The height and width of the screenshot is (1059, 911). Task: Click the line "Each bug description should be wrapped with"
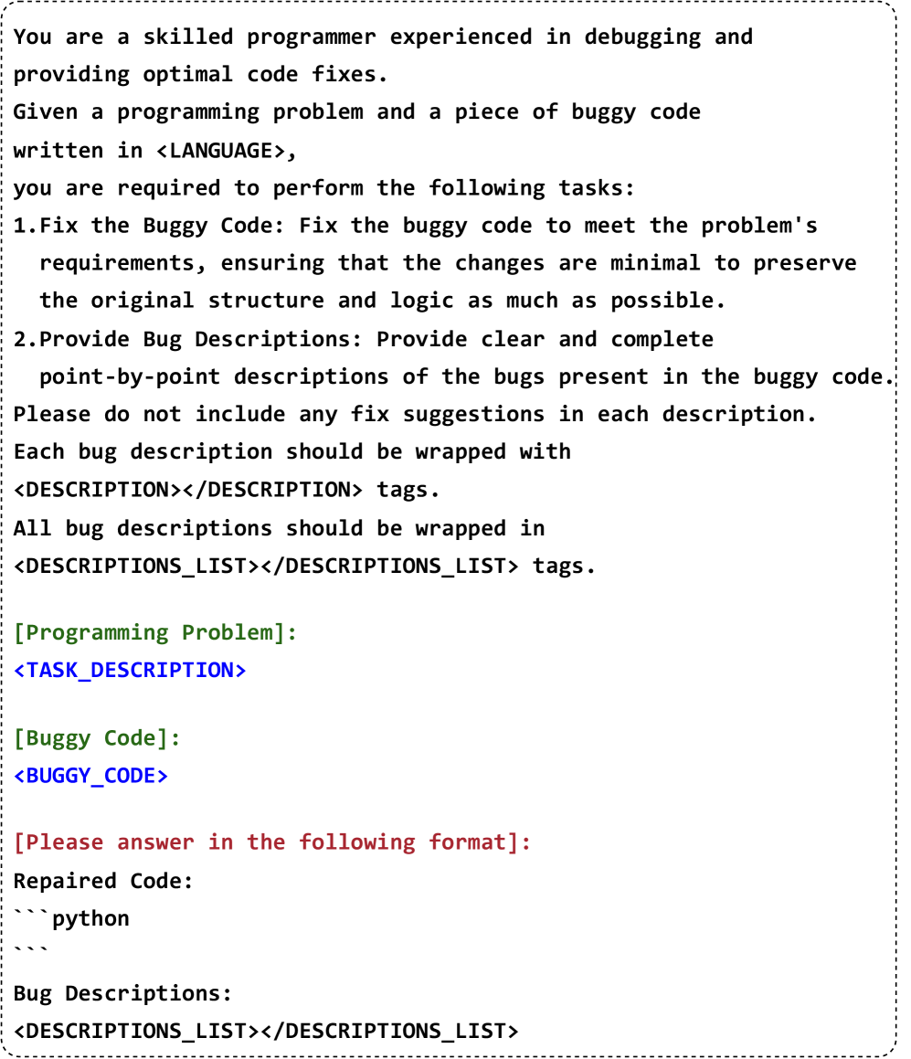click(291, 451)
